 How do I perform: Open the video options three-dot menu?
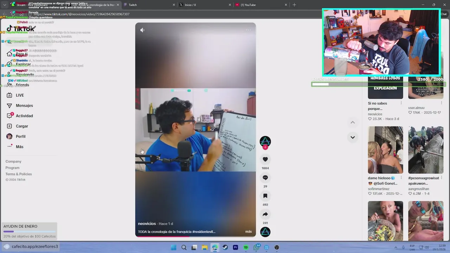click(x=248, y=30)
